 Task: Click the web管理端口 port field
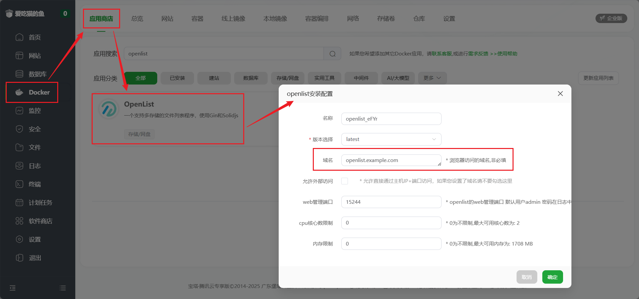pos(391,202)
